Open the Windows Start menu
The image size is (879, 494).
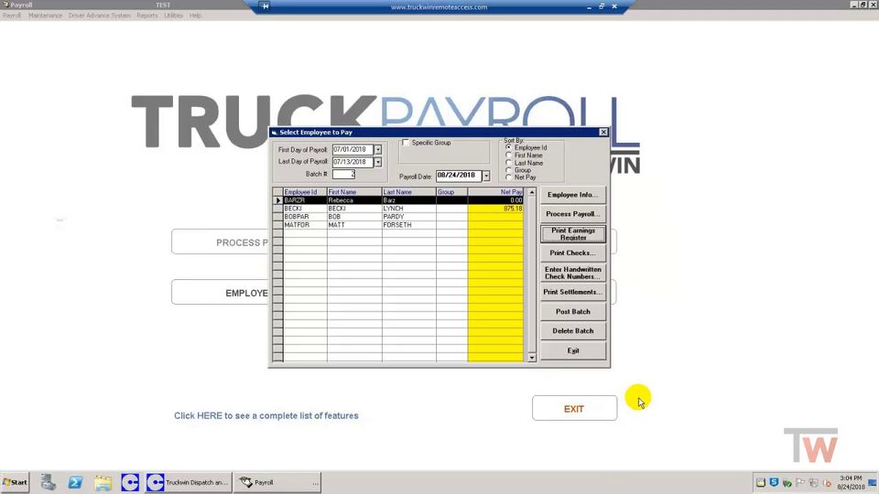click(x=16, y=482)
